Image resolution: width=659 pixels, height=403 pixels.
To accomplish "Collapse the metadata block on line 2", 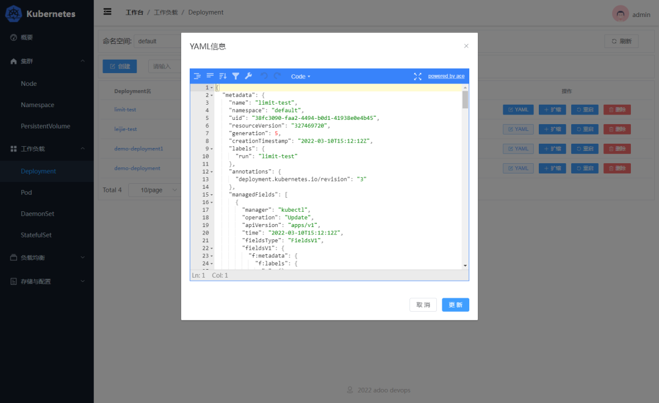I will click(212, 96).
